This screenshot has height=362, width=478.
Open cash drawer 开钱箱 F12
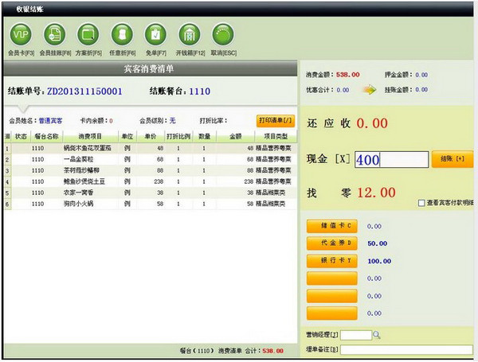(x=190, y=35)
